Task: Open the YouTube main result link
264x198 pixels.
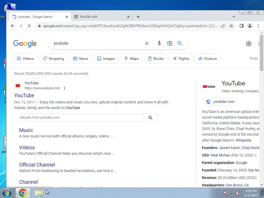Action: pyautogui.click(x=24, y=95)
